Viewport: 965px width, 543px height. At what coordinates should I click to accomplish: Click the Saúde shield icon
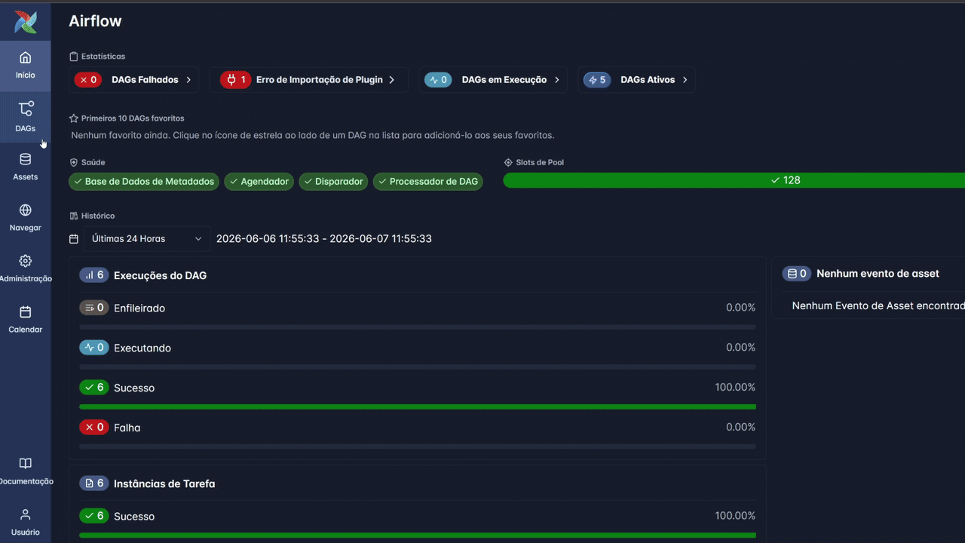tap(74, 162)
